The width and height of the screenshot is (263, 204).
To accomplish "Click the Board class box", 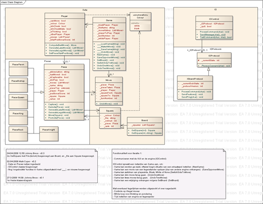I will [x=145, y=126].
